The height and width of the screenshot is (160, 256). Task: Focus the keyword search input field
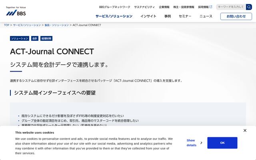[231, 7]
